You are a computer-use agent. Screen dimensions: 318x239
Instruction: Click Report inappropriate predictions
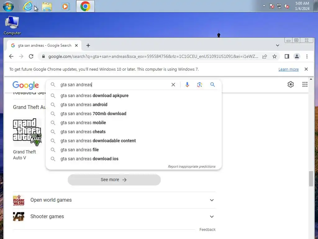point(191,167)
